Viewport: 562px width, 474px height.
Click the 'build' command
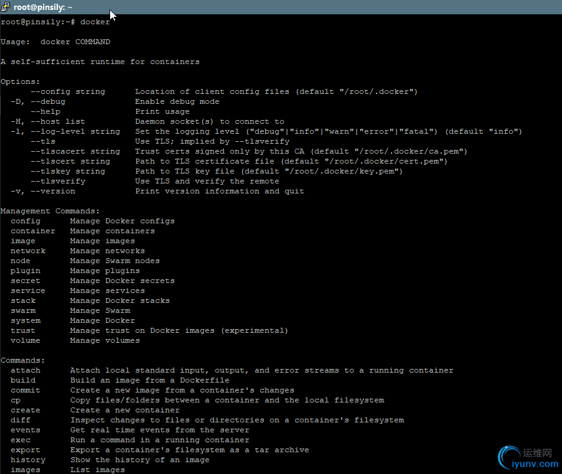(x=23, y=381)
